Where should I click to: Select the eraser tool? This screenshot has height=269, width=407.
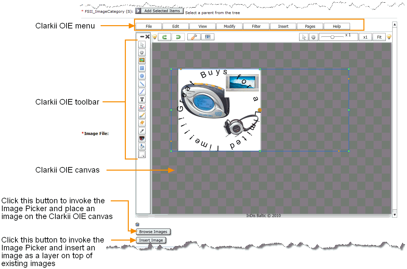tap(142, 123)
